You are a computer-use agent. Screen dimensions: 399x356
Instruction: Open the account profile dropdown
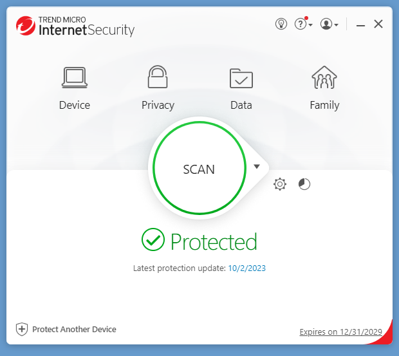[329, 24]
